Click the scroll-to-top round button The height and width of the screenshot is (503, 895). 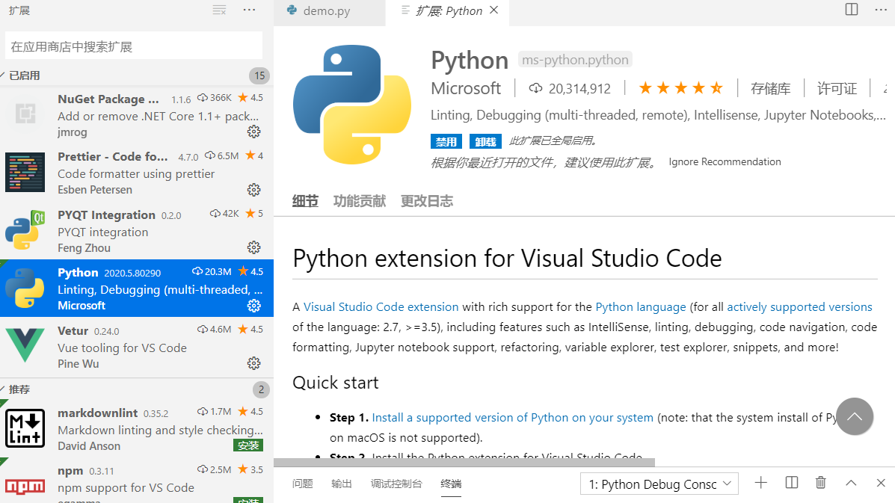tap(855, 416)
